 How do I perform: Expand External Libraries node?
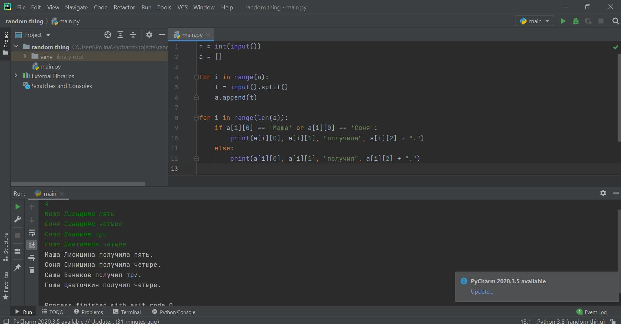coord(16,76)
